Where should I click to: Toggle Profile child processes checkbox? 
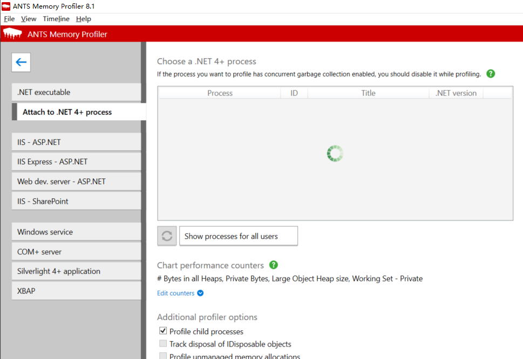point(163,330)
